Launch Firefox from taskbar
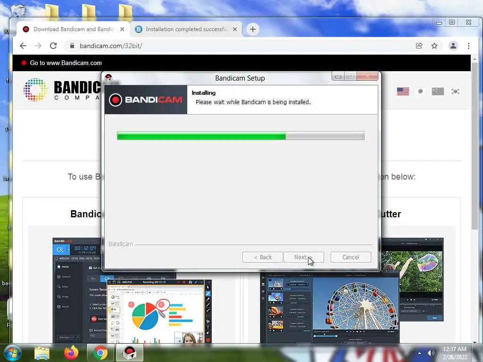Viewport: 483px width, 362px height. pyautogui.click(x=71, y=353)
